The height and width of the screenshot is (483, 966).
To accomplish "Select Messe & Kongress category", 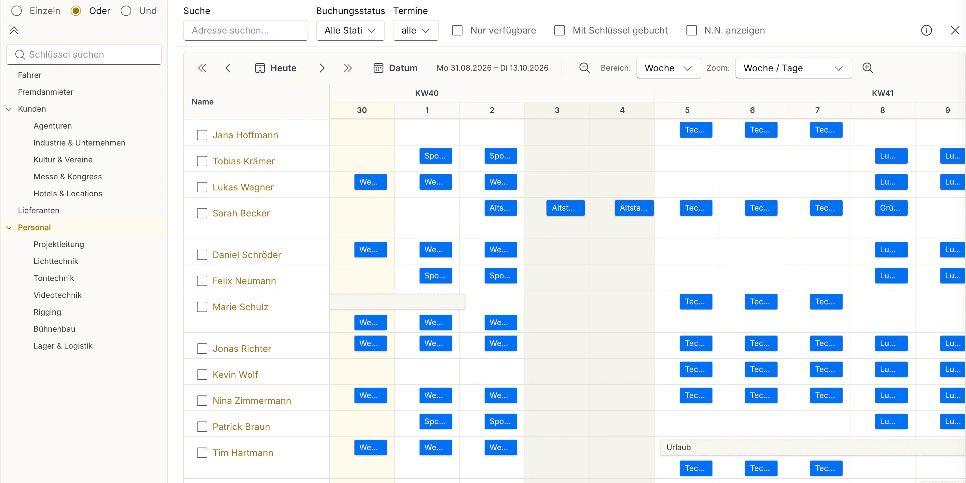I will point(67,177).
